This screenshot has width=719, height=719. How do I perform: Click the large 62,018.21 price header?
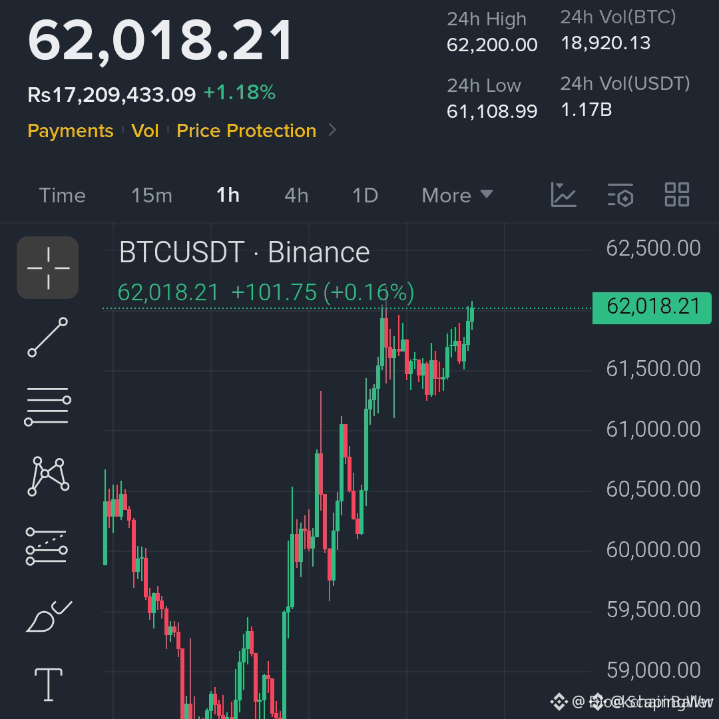point(160,41)
